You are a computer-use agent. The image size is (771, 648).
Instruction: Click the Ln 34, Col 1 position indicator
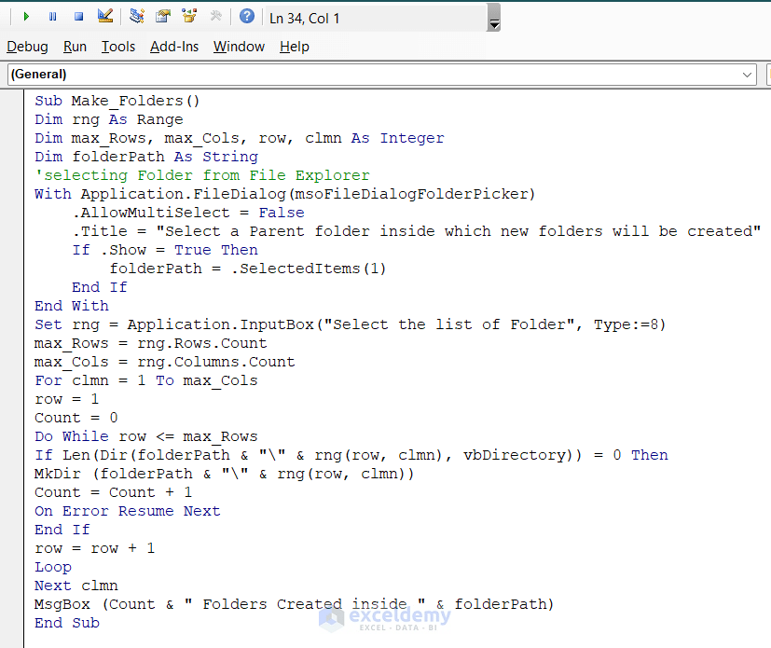tap(304, 19)
